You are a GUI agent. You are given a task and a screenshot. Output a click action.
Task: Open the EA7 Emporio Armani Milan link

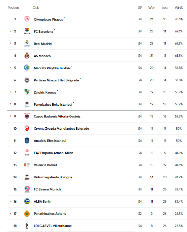54,153
